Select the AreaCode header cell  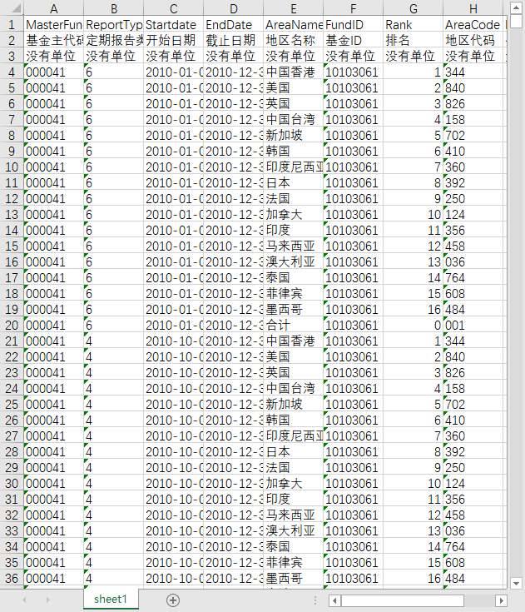pyautogui.click(x=473, y=25)
